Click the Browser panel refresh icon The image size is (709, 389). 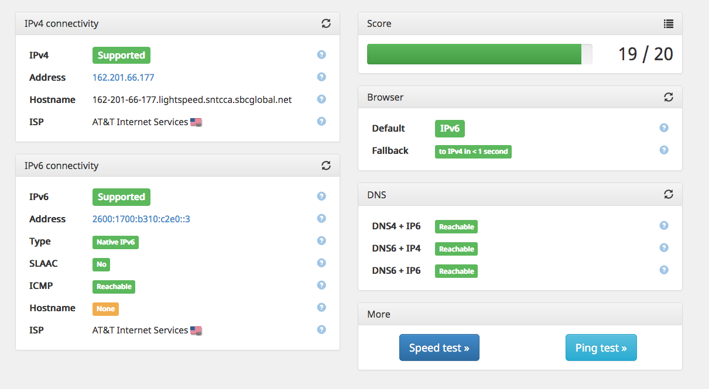[x=669, y=97]
